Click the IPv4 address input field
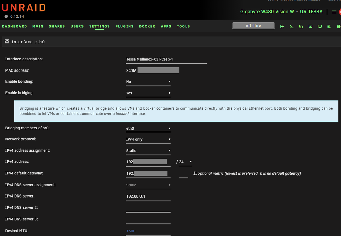This screenshot has width=341, height=236. (148, 162)
